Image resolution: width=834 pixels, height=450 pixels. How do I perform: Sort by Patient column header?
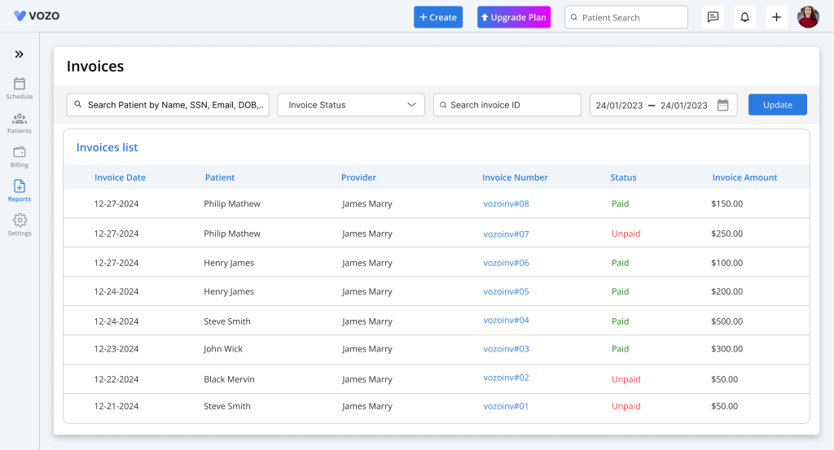[x=220, y=177]
